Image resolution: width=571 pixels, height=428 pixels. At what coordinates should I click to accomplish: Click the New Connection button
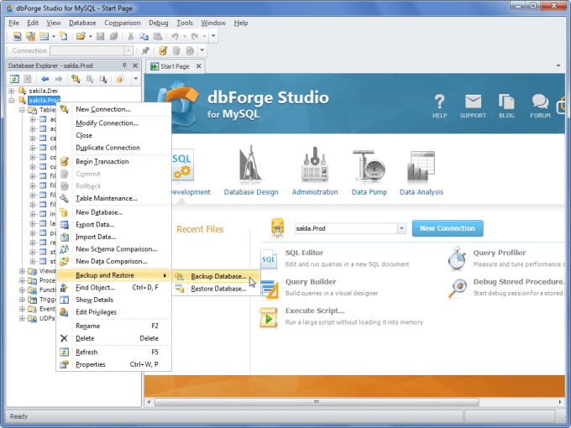(448, 228)
